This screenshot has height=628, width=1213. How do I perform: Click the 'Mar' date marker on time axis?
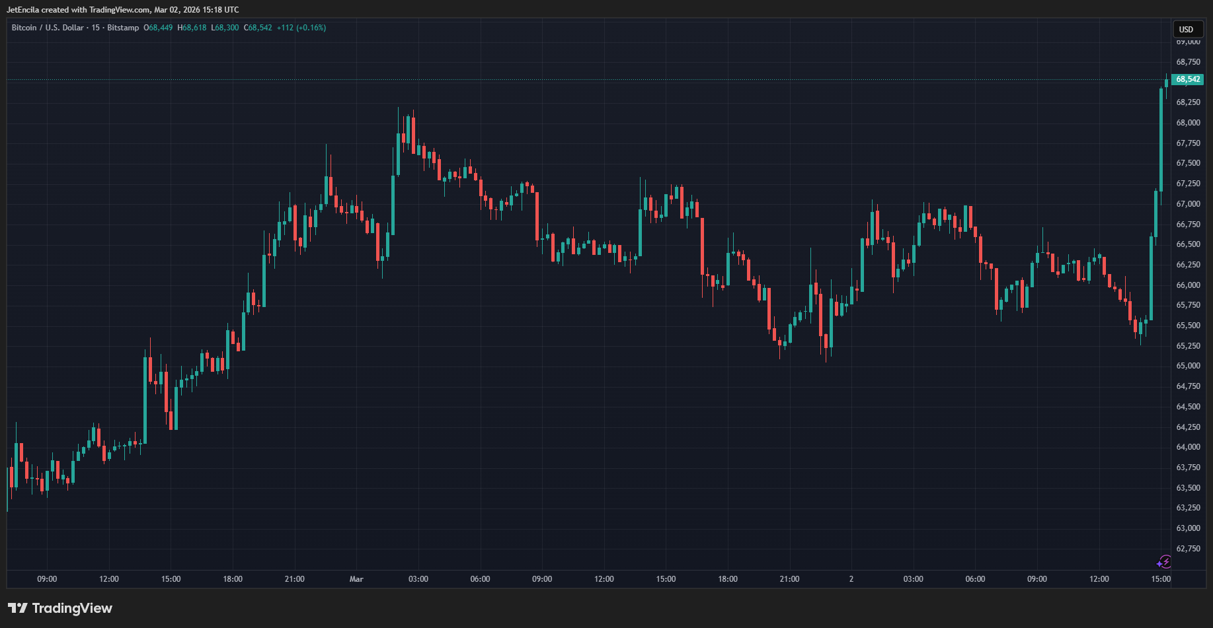[356, 579]
